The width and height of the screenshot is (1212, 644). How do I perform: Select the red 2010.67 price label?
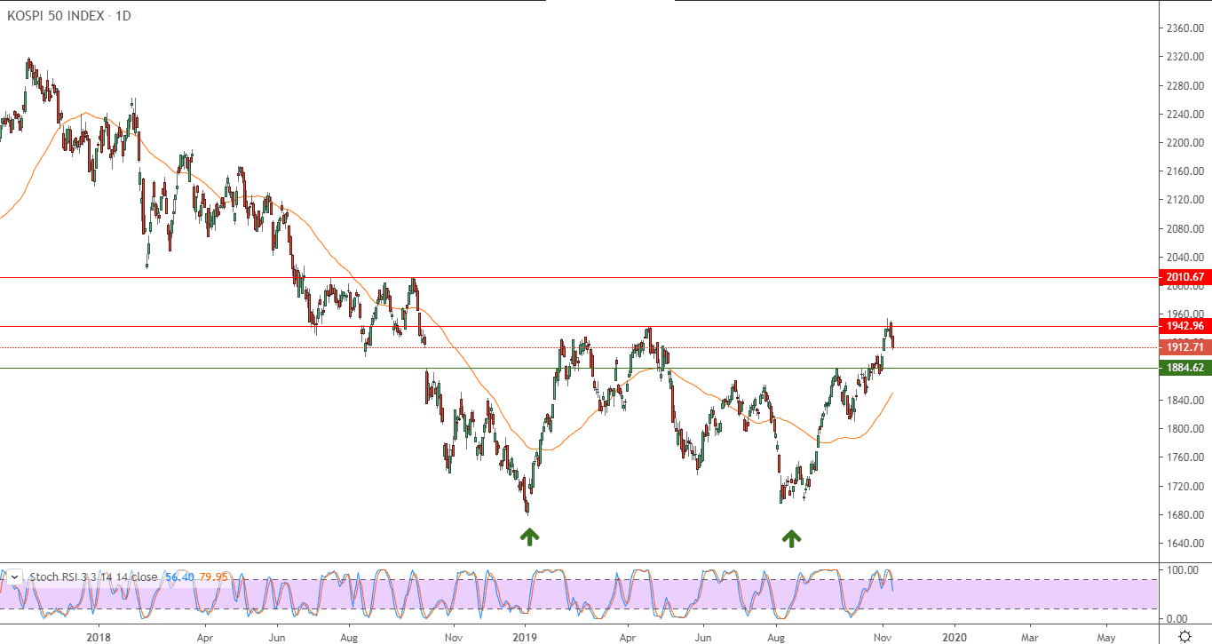1186,278
